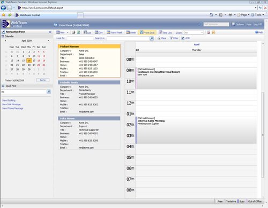268x208 pixels.
Task: Click the schedule vertical scrollbar
Action: [x=263, y=135]
